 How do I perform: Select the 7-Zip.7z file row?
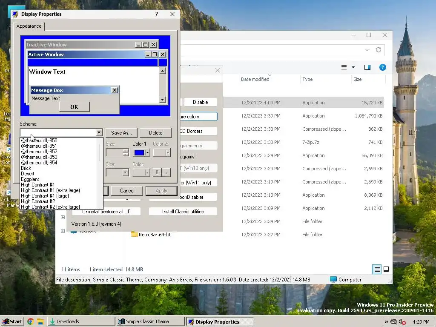point(304,142)
